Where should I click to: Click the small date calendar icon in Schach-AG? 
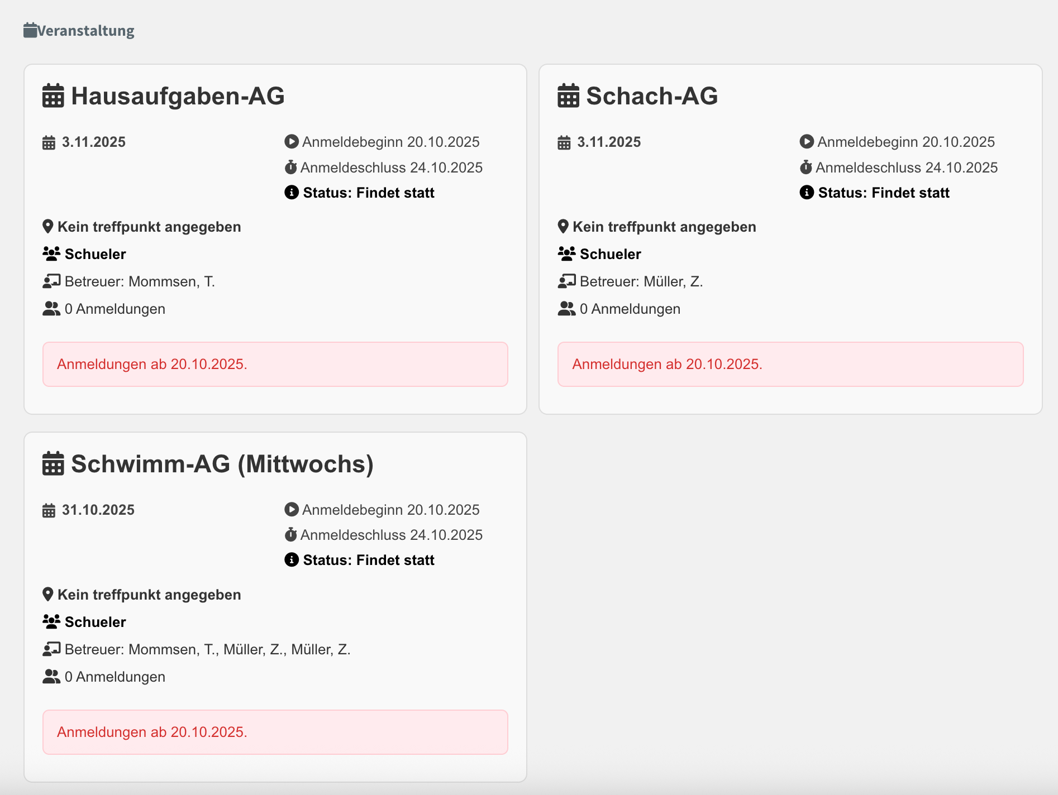click(x=564, y=142)
